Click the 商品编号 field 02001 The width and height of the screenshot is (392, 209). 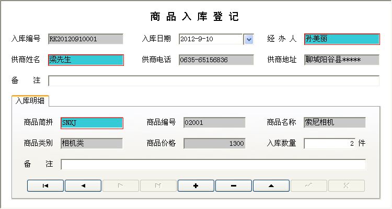tap(214, 123)
